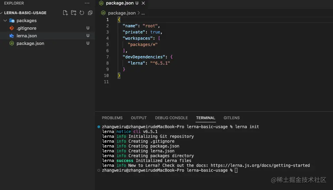Switch to the OUTPUT panel tab
The height and width of the screenshot is (190, 333).
pyautogui.click(x=139, y=118)
